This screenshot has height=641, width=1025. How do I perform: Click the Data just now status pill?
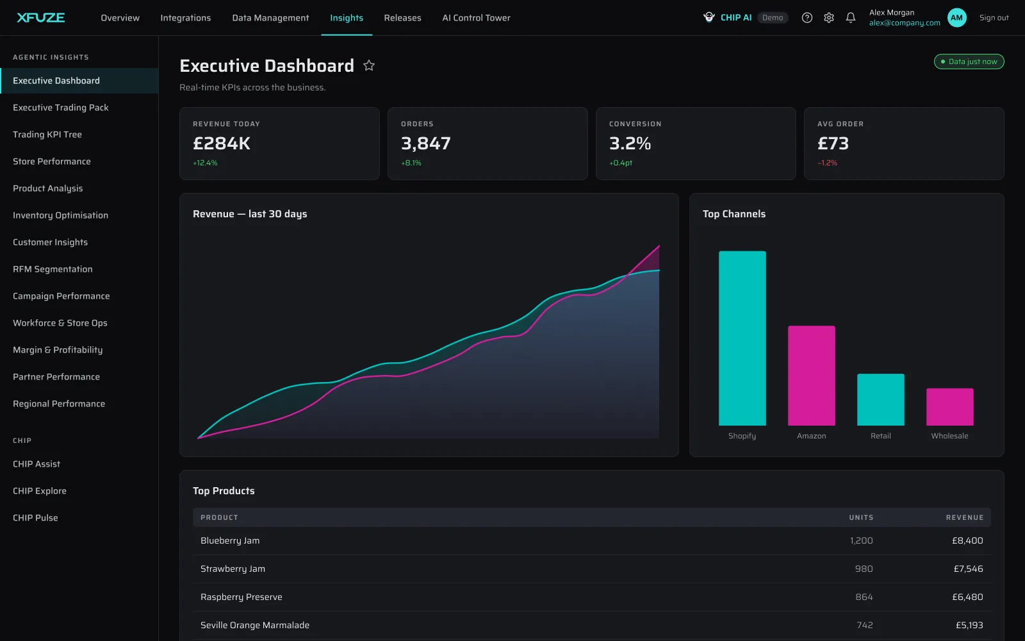tap(969, 62)
